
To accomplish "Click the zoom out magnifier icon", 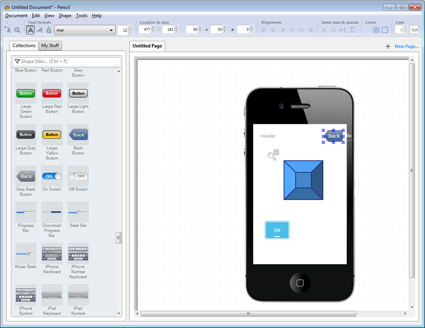I will 18,30.
